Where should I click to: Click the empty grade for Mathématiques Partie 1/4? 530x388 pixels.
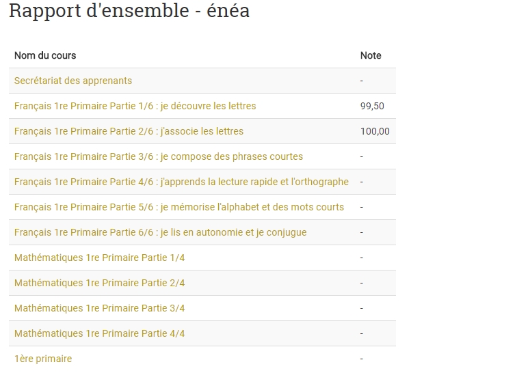click(362, 258)
